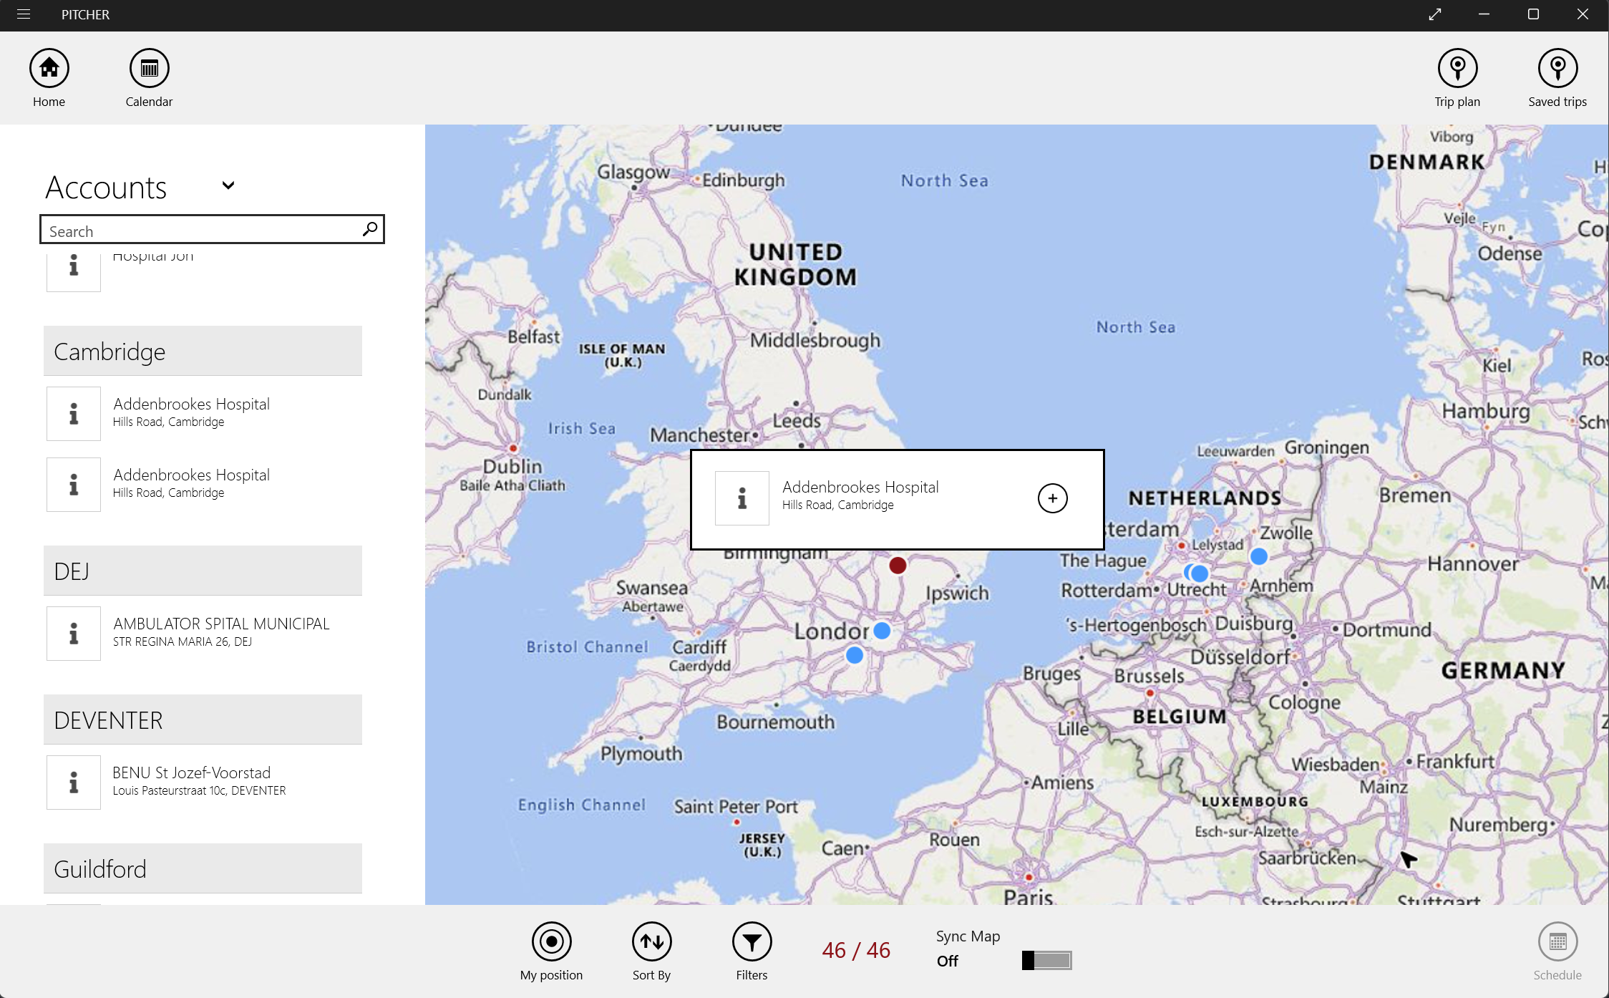Viewport: 1609px width, 998px height.
Task: Toggle Sync Map on or off
Action: tap(1044, 960)
